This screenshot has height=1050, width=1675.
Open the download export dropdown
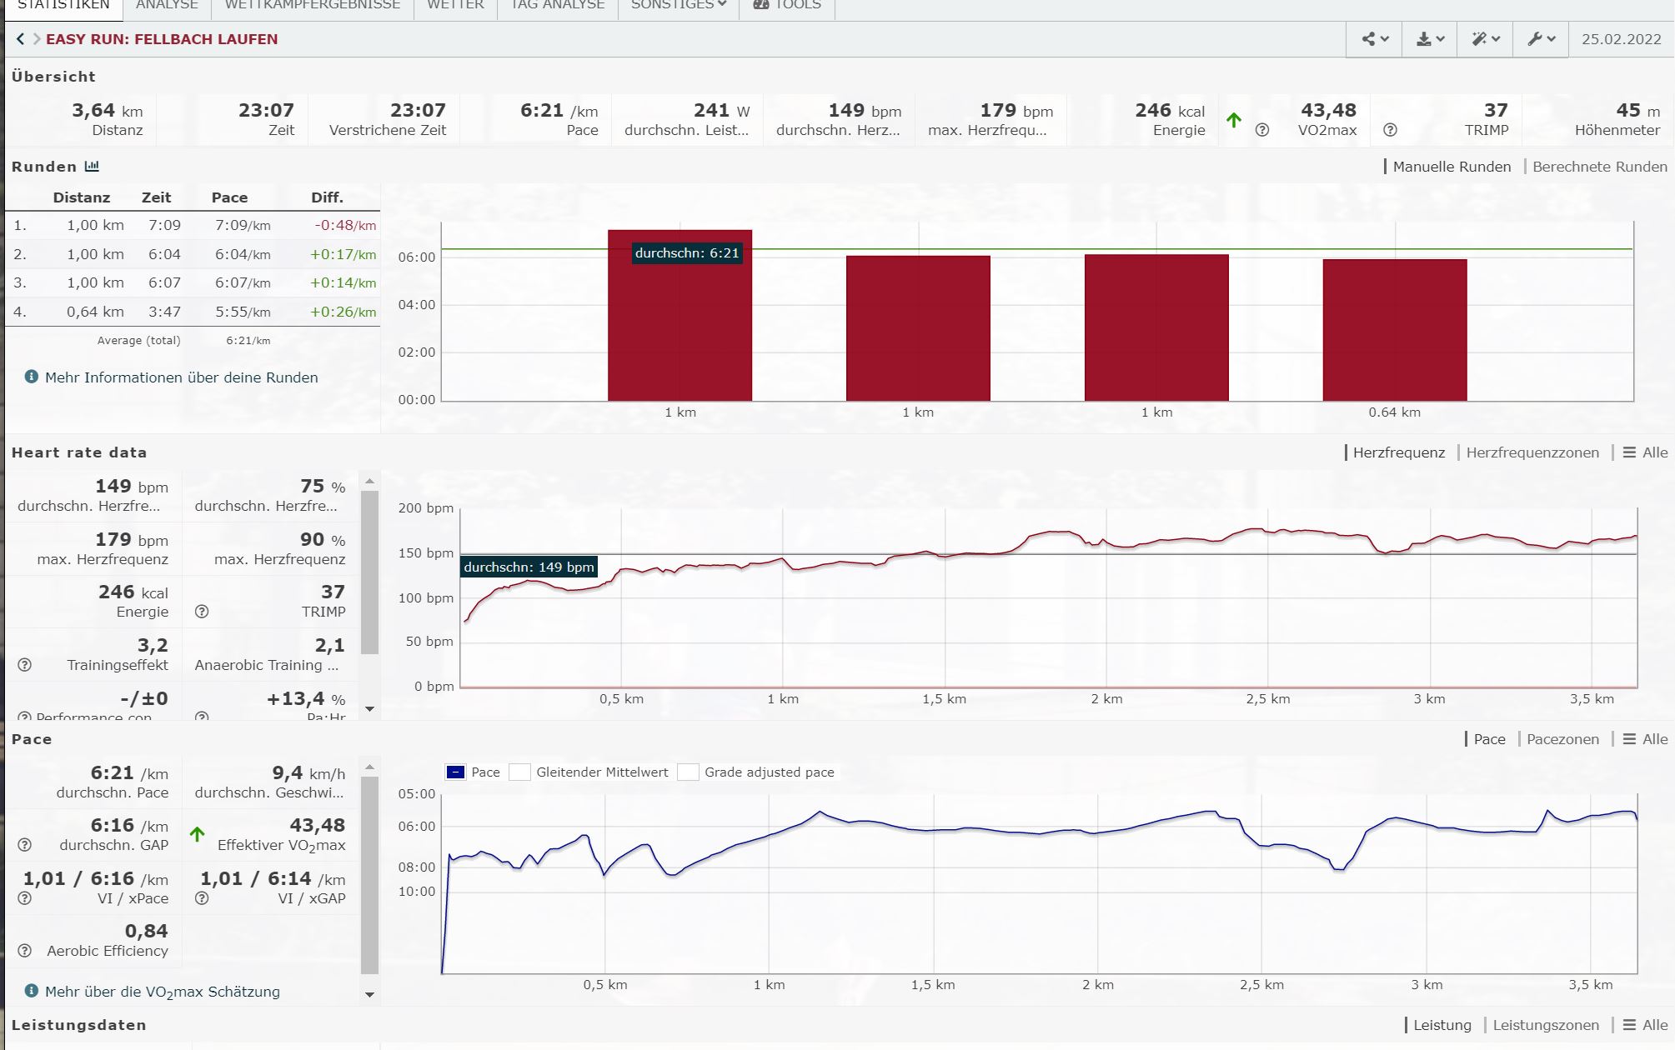(1429, 39)
